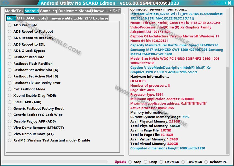The width and height of the screenshot is (234, 166).
Task: Click 'Avail Virtual Memory: 1.57GB' line
Action: pos(154,139)
